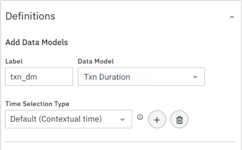Focus the Label input field
Screen dimensions: 242x150
(x=39, y=77)
